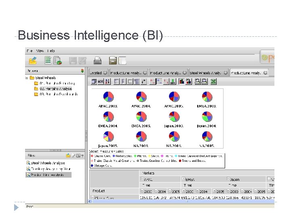Toggle show parent members icon
Viewport: 291px width, 218px height.
point(116,82)
